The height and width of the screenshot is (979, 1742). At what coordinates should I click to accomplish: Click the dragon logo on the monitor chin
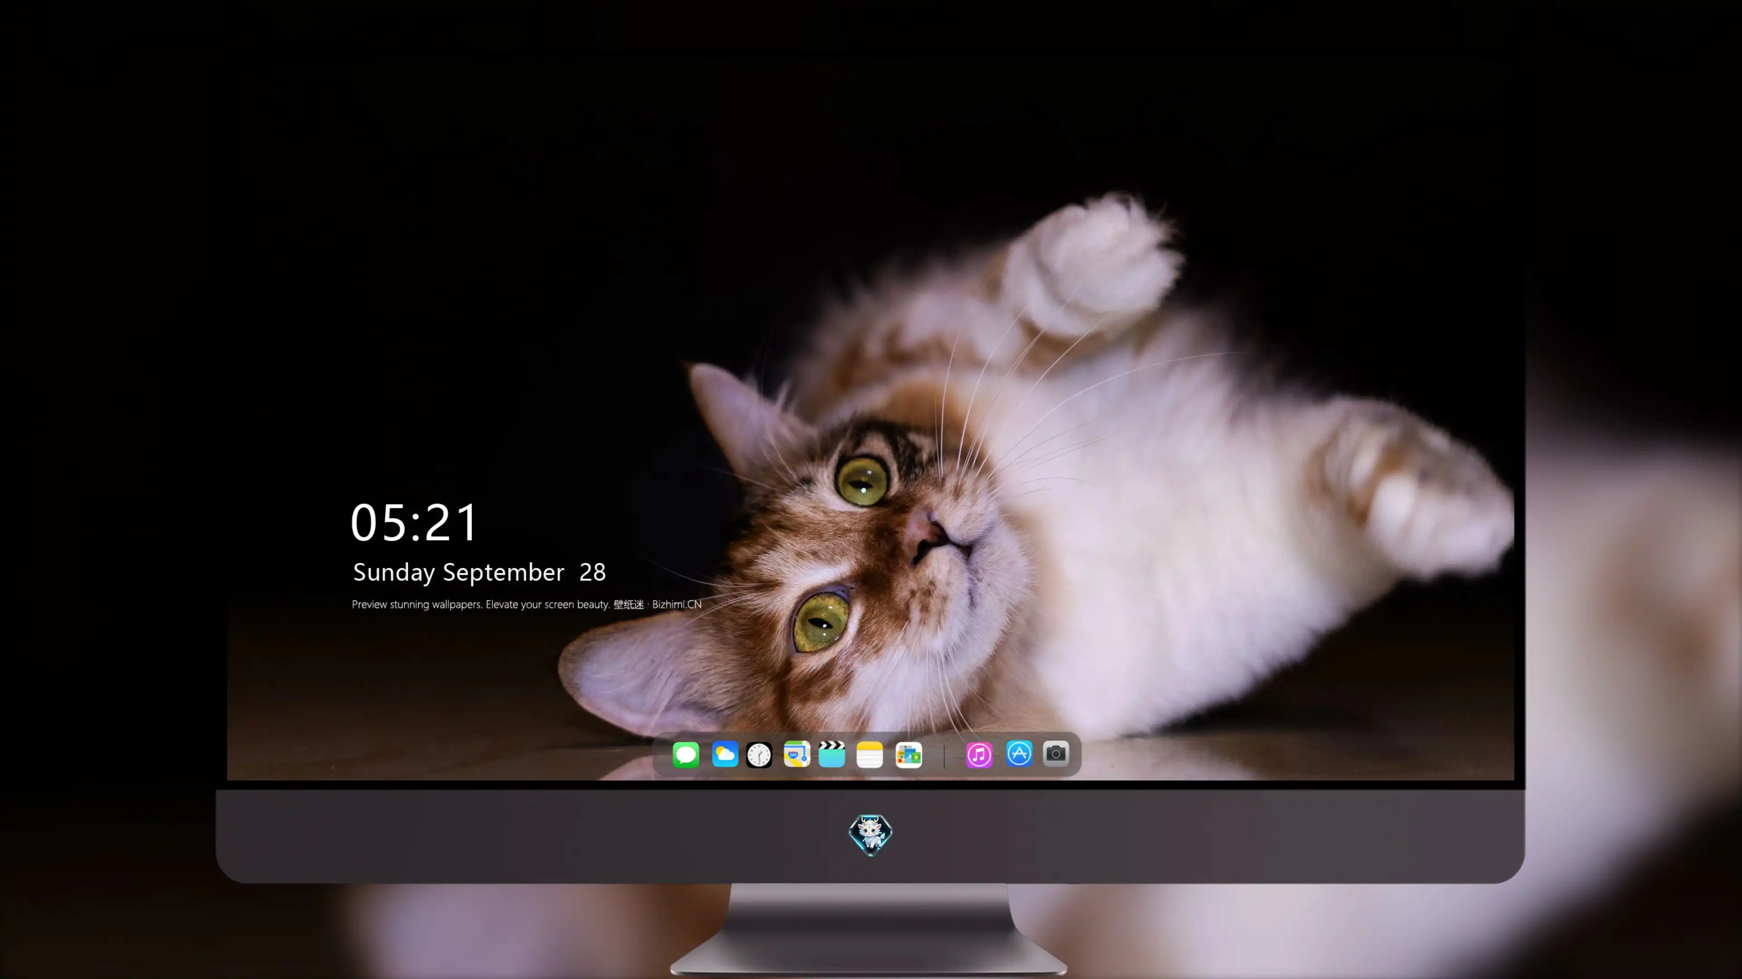click(x=871, y=835)
